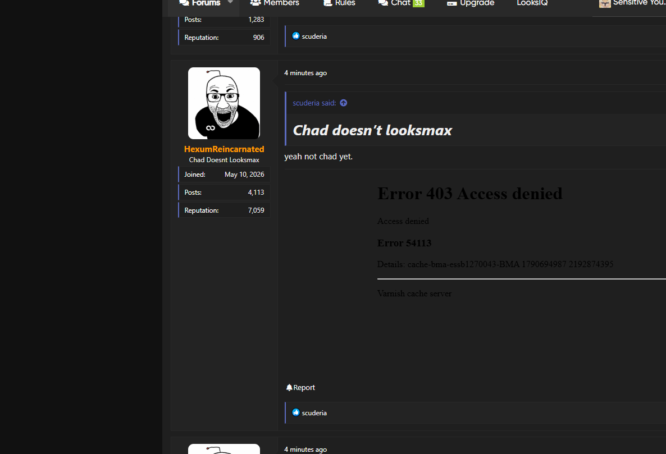Image resolution: width=666 pixels, height=454 pixels.
Task: Click the Upgrade card icon
Action: (451, 3)
